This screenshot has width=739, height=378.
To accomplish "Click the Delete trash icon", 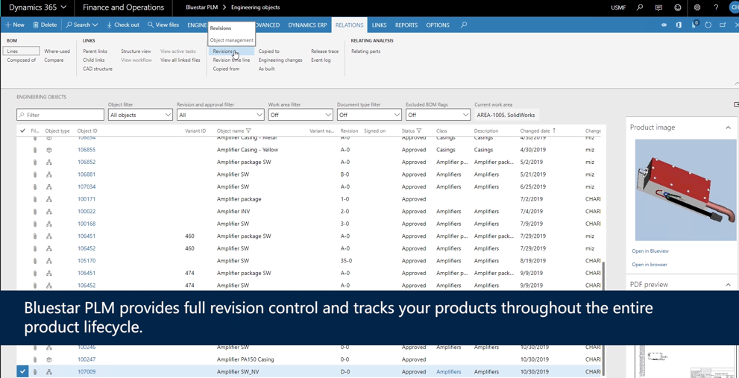I will pyautogui.click(x=37, y=25).
